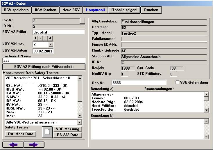Start BGV A2-Prüfung nach Prüfvorschrift
The image size is (213, 150).
tap(44, 67)
